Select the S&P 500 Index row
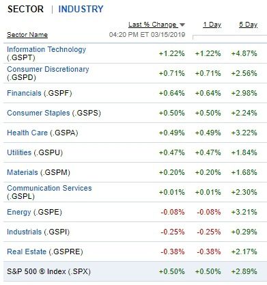The height and width of the screenshot is (285, 267). click(x=135, y=271)
